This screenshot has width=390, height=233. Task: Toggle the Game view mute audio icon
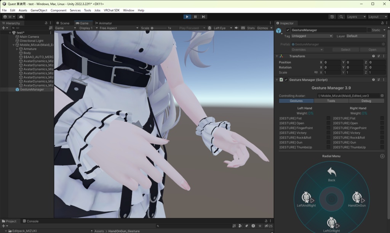[x=236, y=28]
